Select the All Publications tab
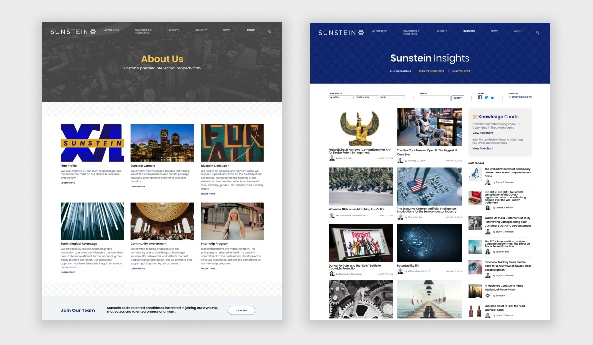593x345 pixels. click(x=400, y=71)
